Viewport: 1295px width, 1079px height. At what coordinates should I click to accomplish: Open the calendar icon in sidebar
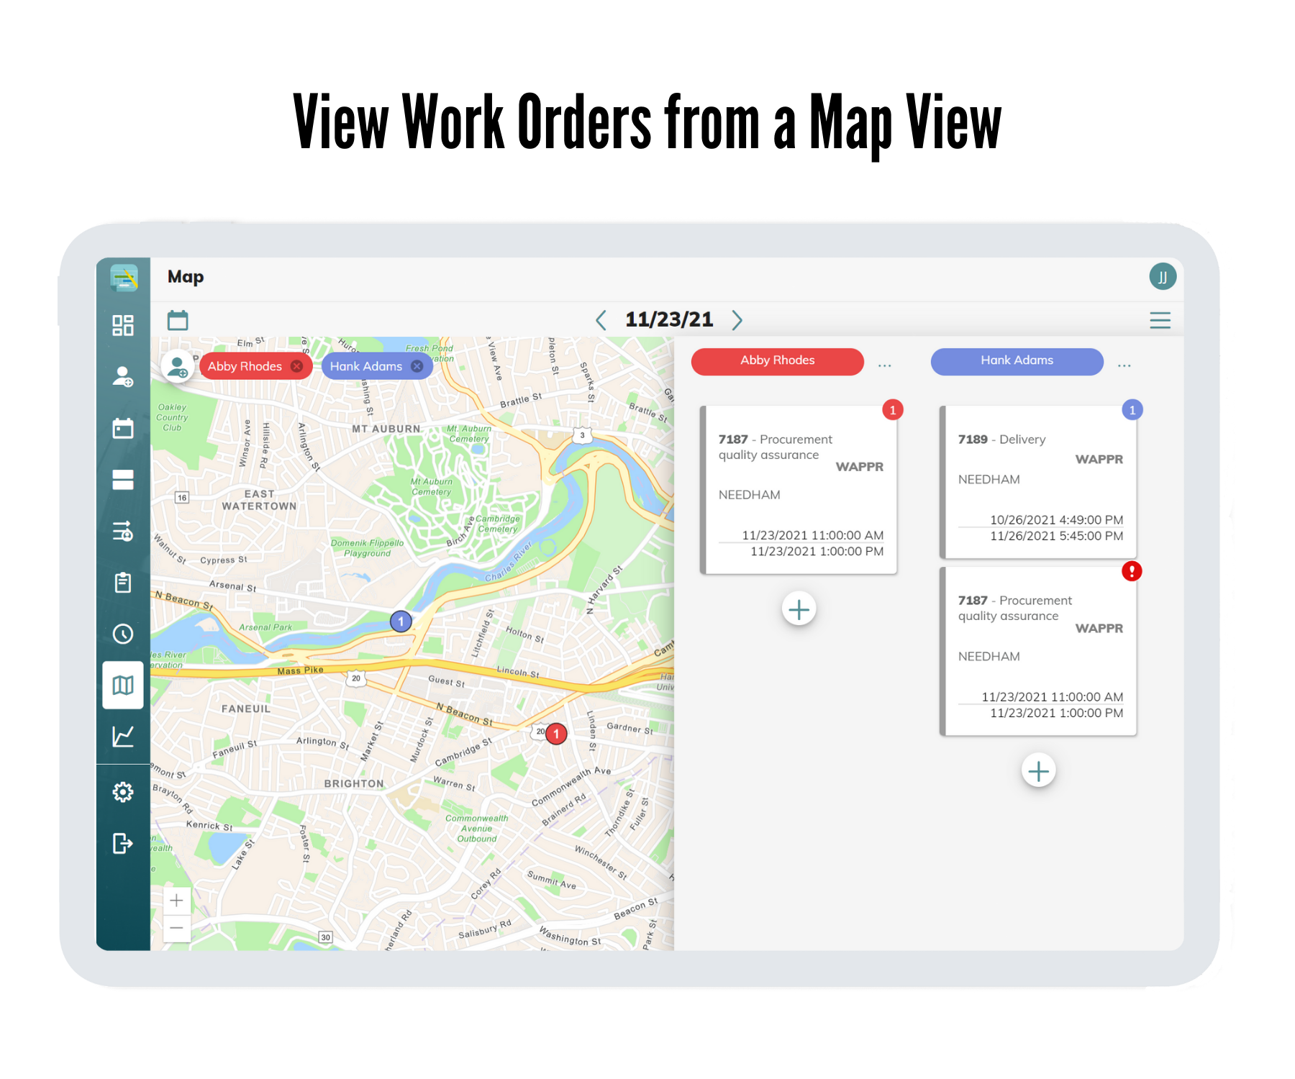point(123,428)
